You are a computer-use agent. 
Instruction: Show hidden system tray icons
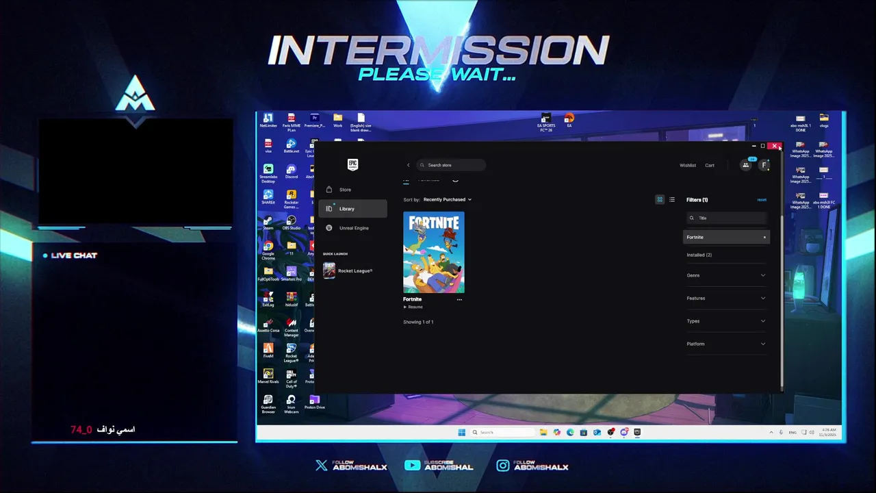pyautogui.click(x=771, y=432)
